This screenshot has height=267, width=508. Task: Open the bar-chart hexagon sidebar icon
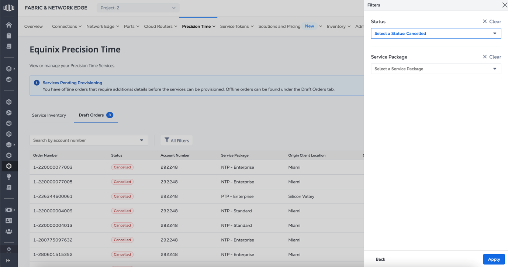click(9, 79)
